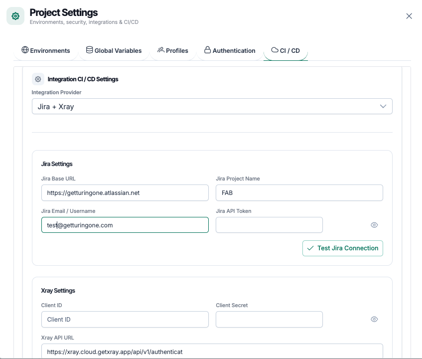The width and height of the screenshot is (422, 359).
Task: Click the database icon on Global Variables tab
Action: coord(89,50)
